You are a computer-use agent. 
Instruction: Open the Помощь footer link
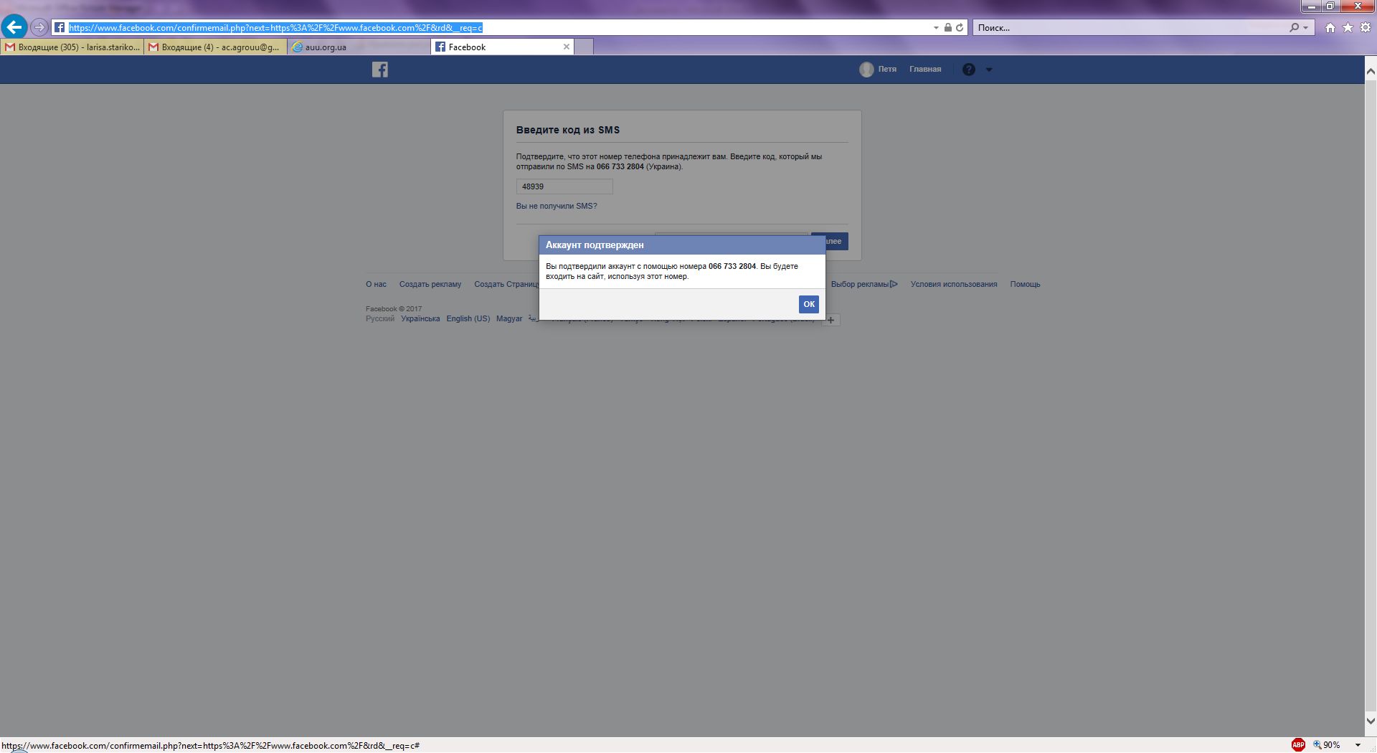coord(1025,284)
